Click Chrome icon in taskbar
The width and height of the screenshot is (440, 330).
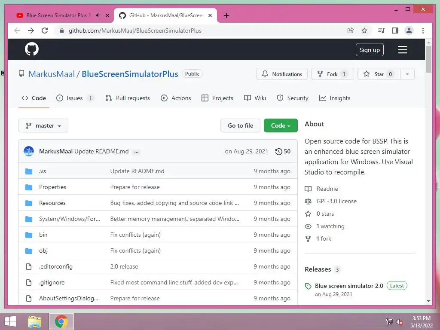61,321
